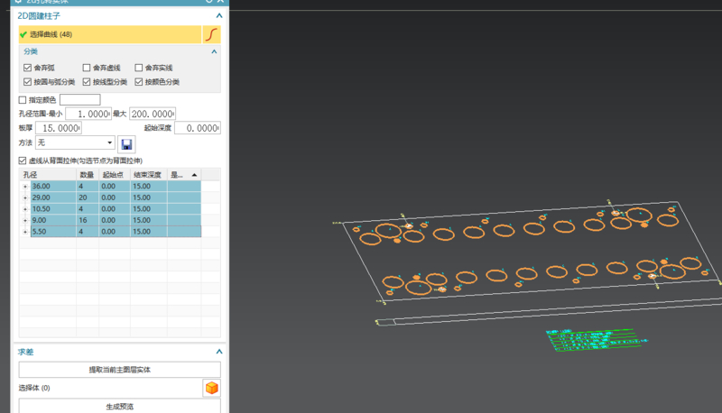
Task: Collapse the 求差 section chevron
Action: point(219,352)
